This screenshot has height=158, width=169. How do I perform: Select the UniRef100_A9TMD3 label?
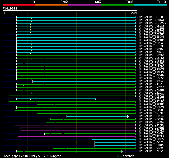coord(152,102)
